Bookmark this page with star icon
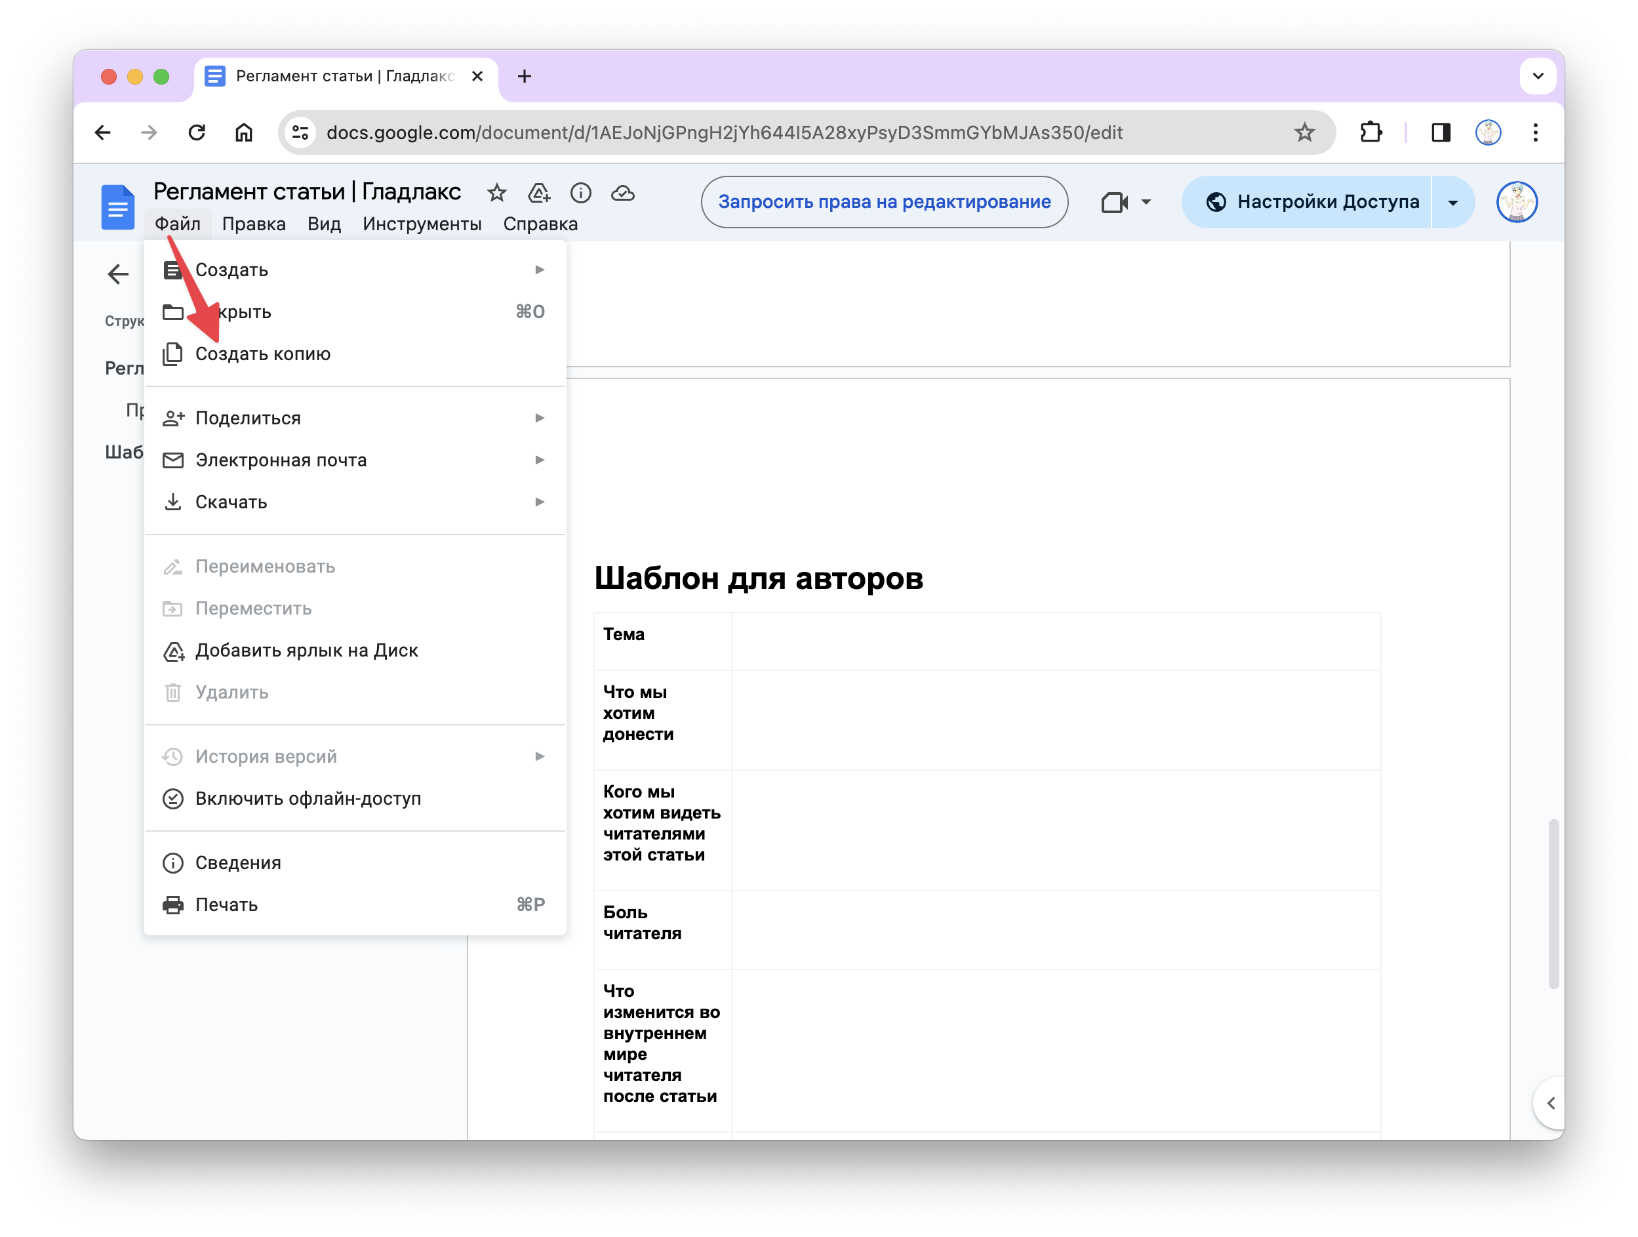Image resolution: width=1638 pixels, height=1237 pixels. pyautogui.click(x=1304, y=132)
